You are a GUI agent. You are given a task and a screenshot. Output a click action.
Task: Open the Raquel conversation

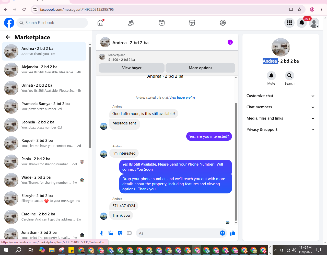coord(44,143)
